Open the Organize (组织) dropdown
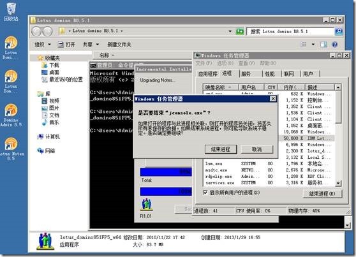356x257 pixels. (x=43, y=45)
